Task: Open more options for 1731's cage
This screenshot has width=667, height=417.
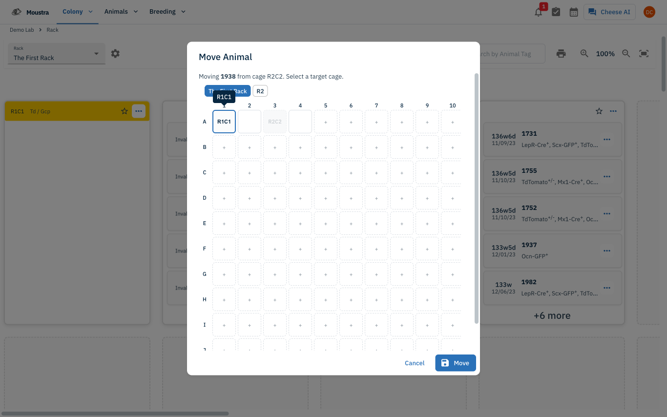Action: click(613, 111)
